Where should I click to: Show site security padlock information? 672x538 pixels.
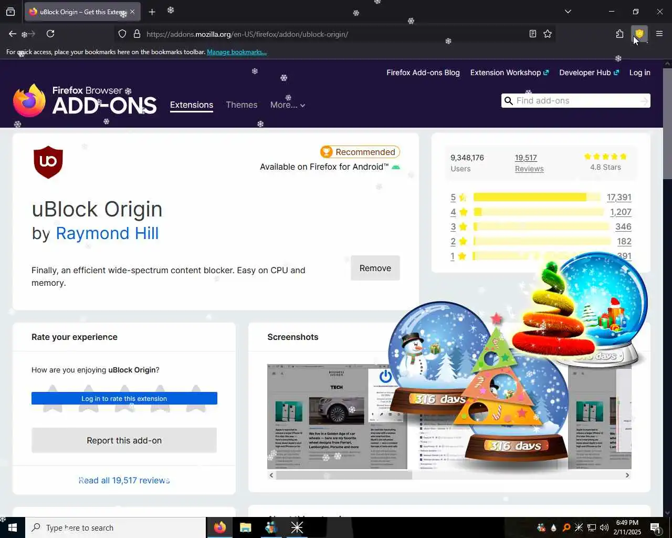pos(137,34)
